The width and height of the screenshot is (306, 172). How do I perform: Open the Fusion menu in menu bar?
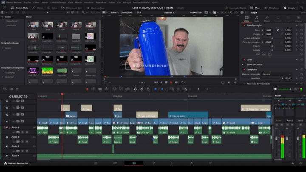[x=111, y=2]
